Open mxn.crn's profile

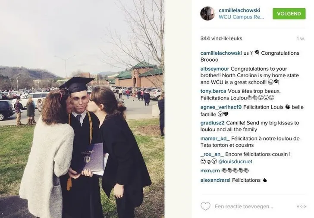(x=210, y=171)
